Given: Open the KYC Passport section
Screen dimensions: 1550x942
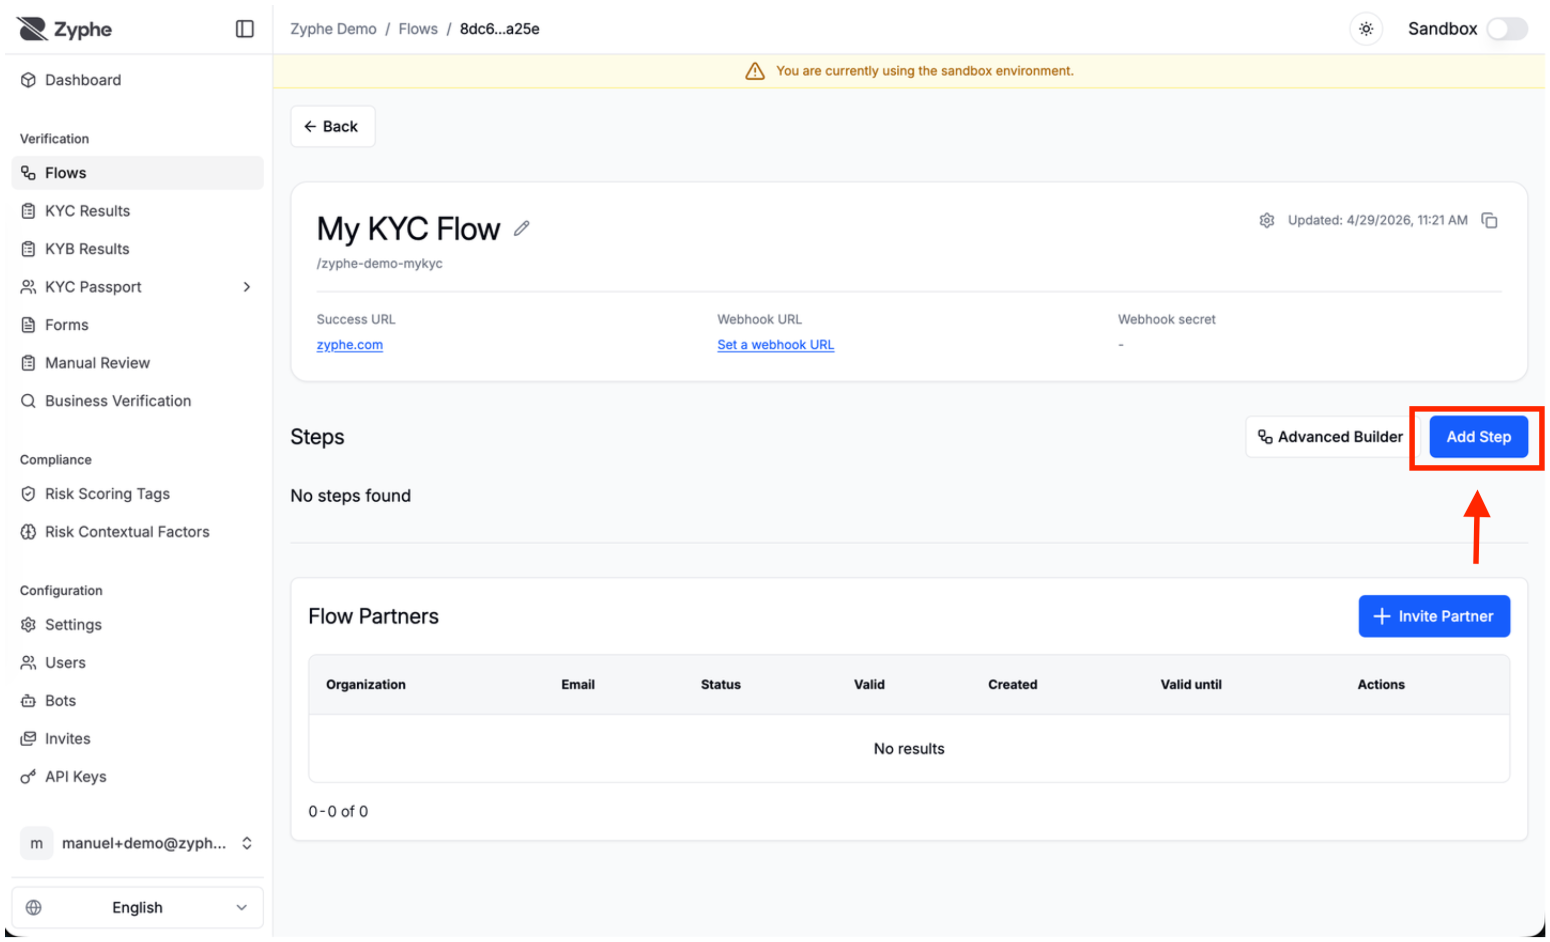Looking at the screenshot, I should pos(137,287).
